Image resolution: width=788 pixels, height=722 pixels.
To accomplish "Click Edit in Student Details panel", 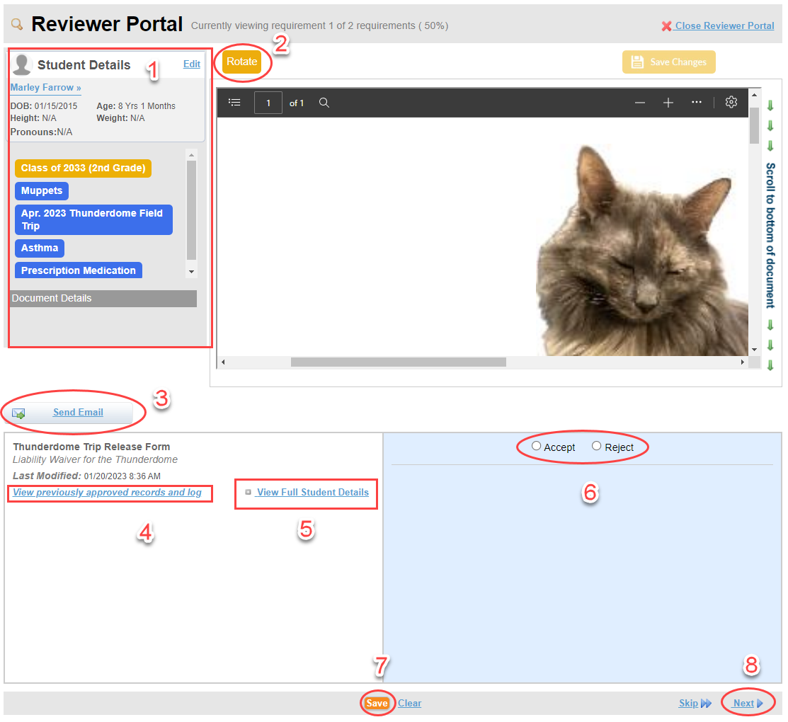I will click(x=191, y=64).
